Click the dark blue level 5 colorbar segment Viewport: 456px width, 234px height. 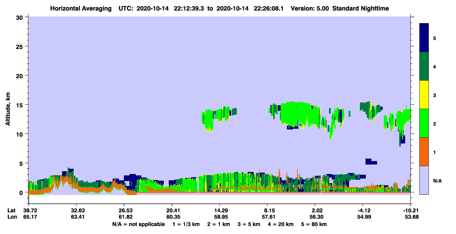tap(424, 38)
